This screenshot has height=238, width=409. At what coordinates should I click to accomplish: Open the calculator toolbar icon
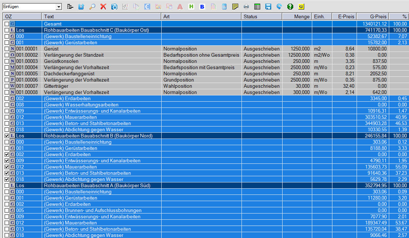[x=224, y=7]
